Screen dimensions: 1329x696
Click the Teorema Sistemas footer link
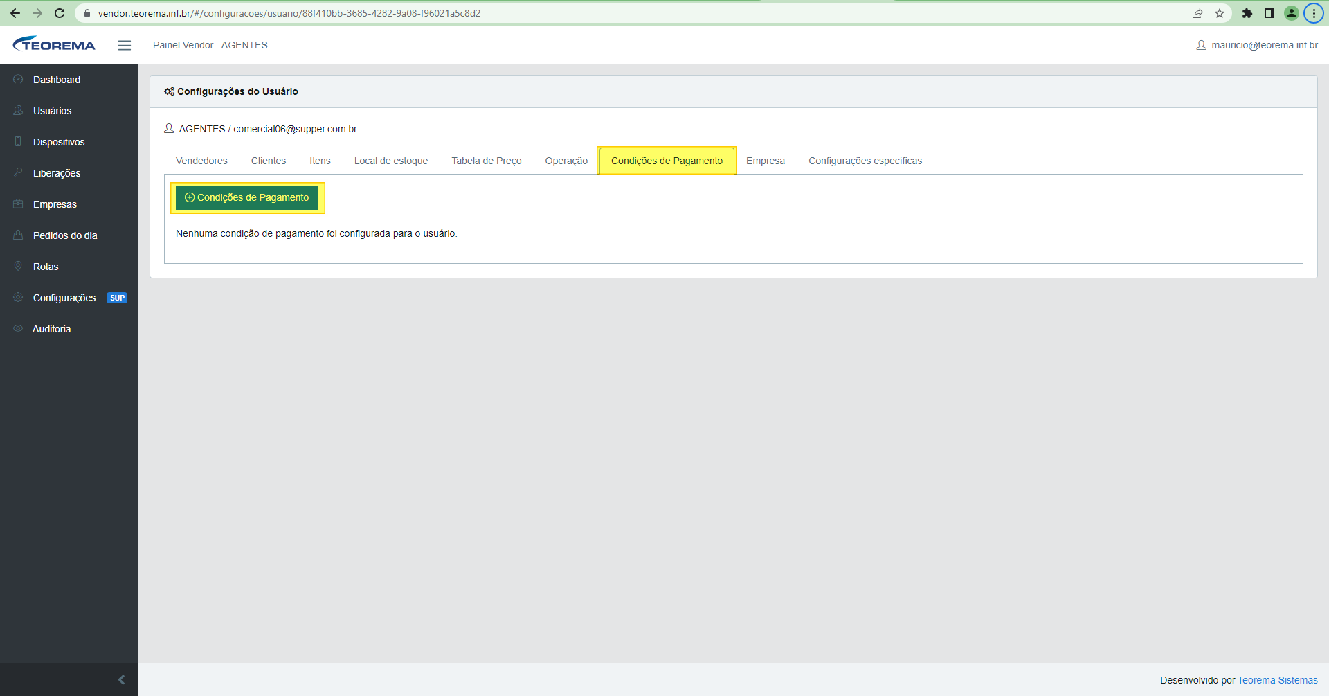[1278, 680]
